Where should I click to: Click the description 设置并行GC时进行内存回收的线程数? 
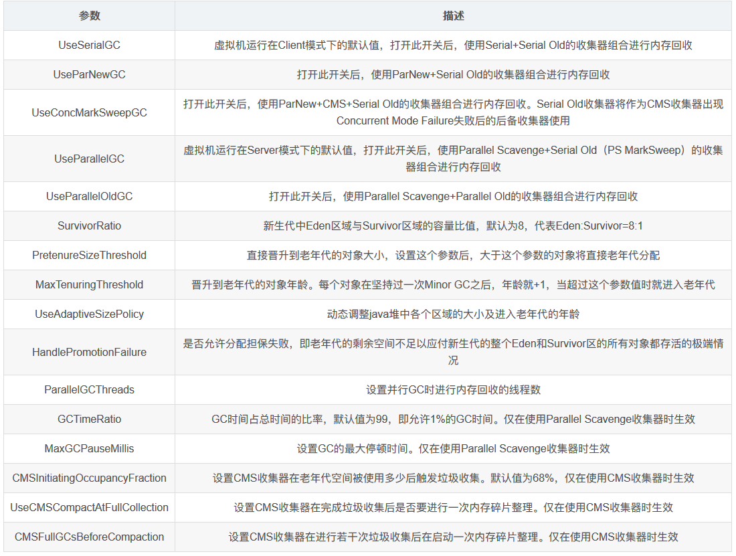click(453, 390)
